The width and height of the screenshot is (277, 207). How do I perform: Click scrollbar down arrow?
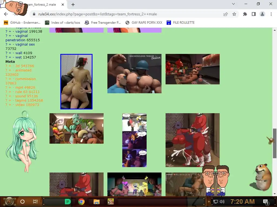point(275,194)
